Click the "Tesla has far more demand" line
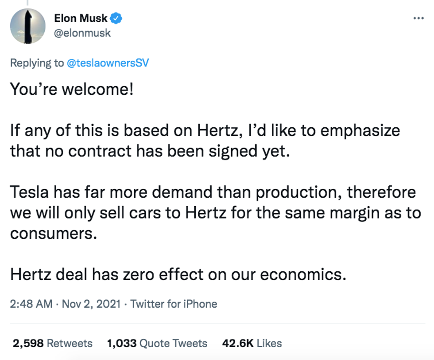434x360 pixels. point(213,193)
